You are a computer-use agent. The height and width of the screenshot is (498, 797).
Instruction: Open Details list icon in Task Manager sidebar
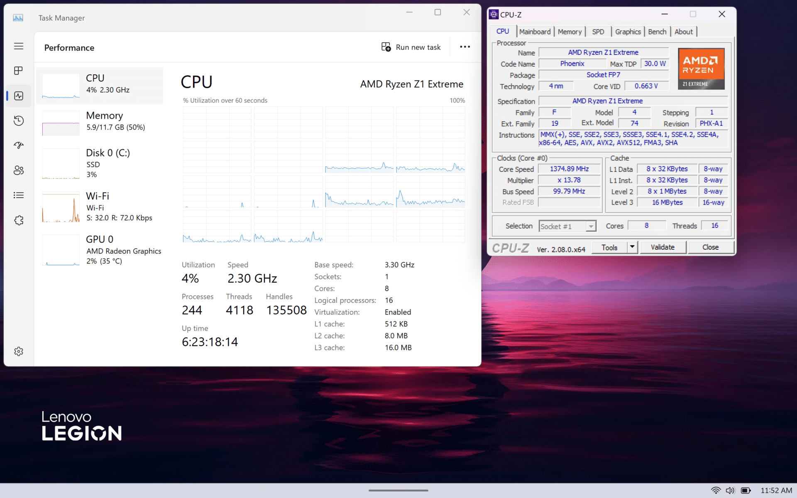pos(19,195)
